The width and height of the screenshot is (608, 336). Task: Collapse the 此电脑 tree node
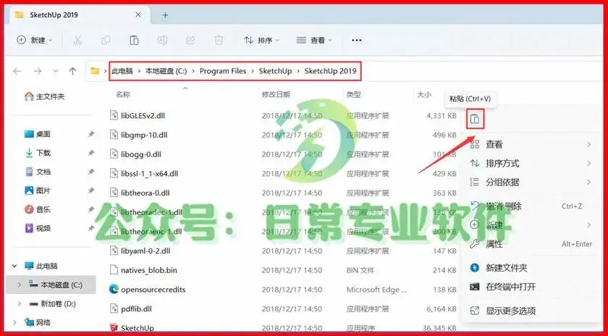(14, 266)
